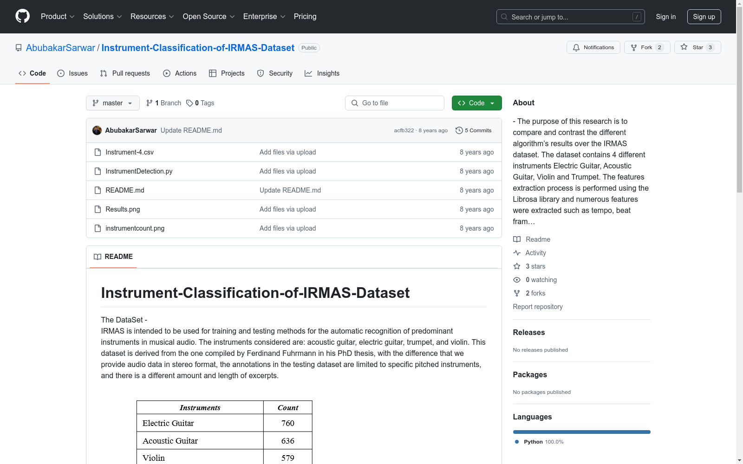The height and width of the screenshot is (464, 743).
Task: Expand the Solutions menu
Action: pos(103,16)
